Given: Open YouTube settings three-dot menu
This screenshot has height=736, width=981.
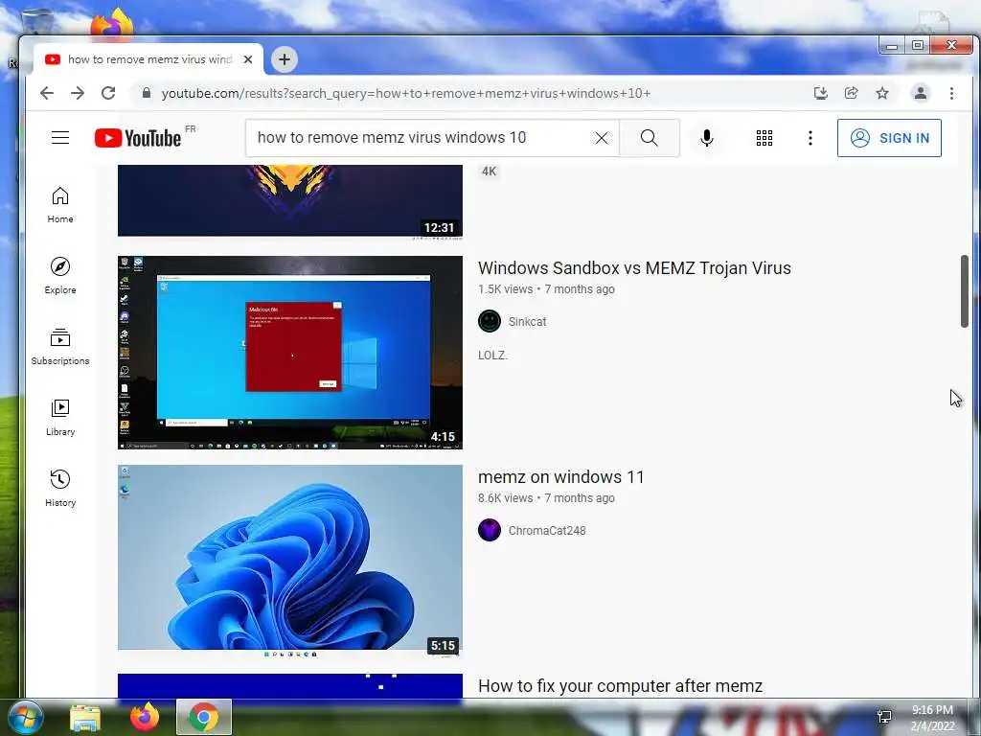Looking at the screenshot, I should click(810, 138).
